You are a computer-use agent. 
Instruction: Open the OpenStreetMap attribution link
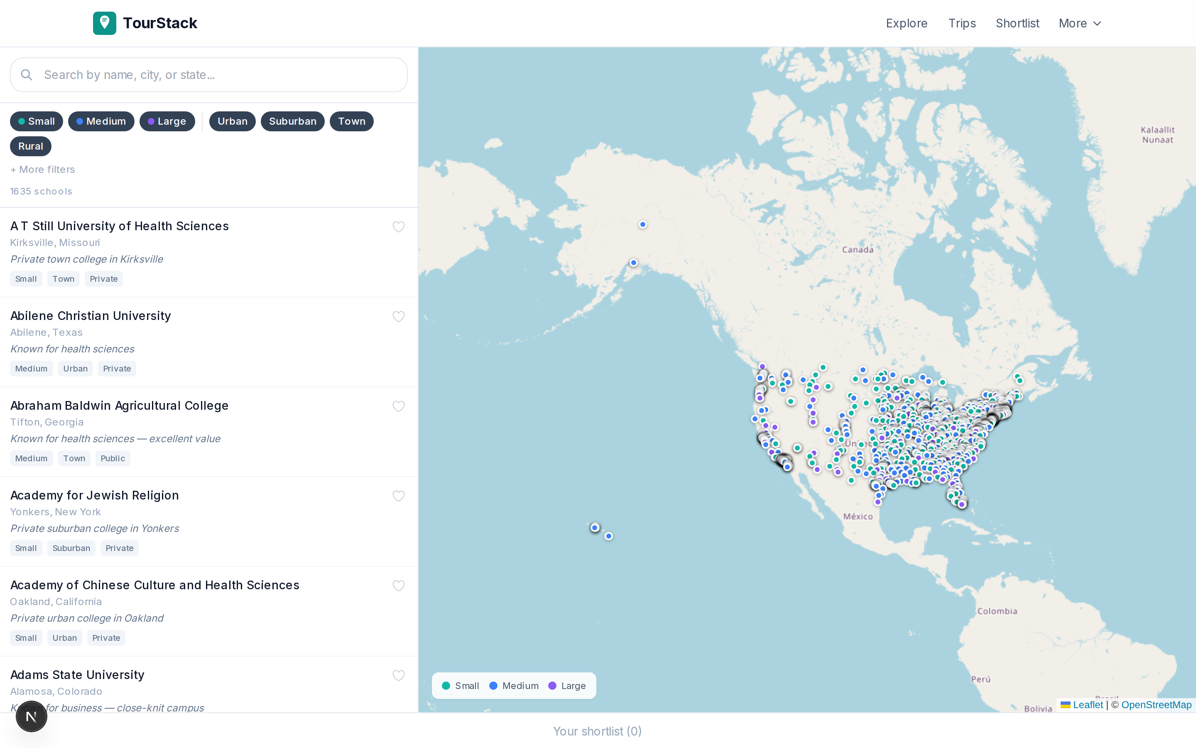coord(1157,705)
